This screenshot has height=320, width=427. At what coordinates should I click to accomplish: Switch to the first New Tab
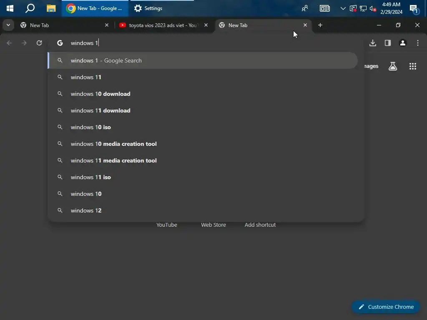pyautogui.click(x=65, y=25)
